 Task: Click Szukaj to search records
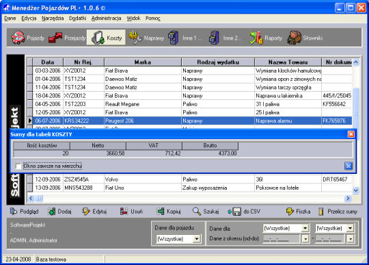click(x=206, y=212)
